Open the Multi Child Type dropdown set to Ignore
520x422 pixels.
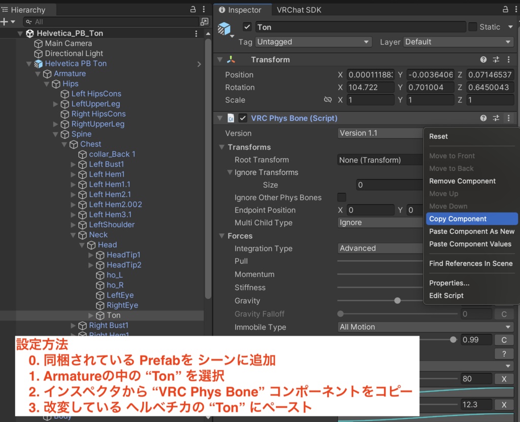380,223
